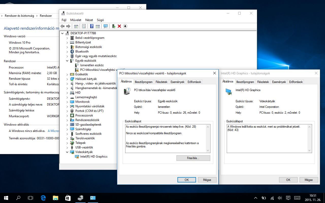This screenshot has height=203, width=325.
Task: Expand the Belső vezérlőprogram category
Action: [67, 38]
